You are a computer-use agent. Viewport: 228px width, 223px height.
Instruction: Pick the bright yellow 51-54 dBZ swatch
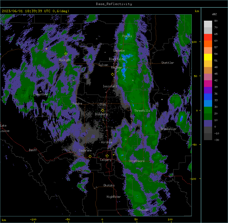click(x=208, y=57)
